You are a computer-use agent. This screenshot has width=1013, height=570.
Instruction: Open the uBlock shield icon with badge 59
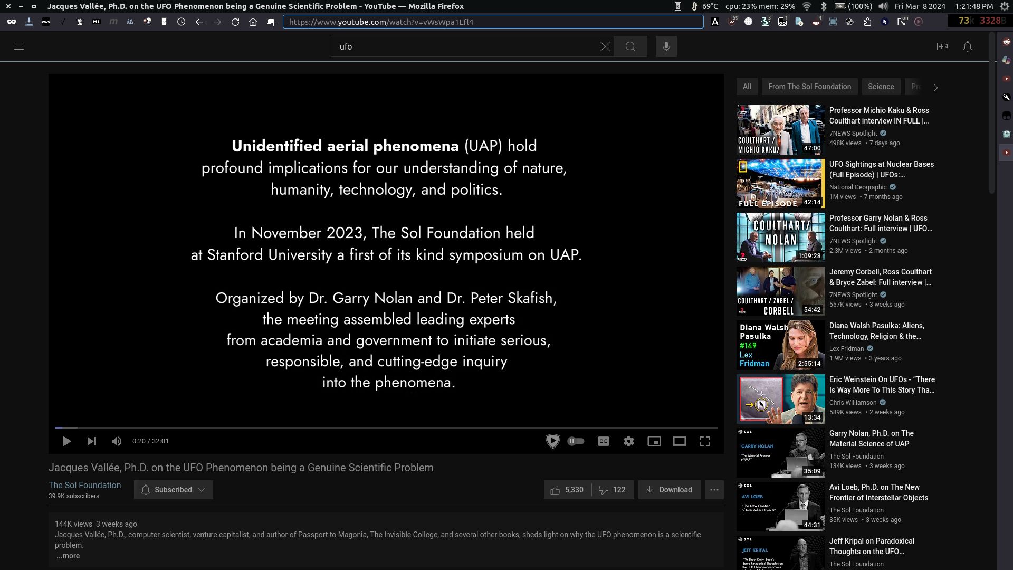click(x=732, y=21)
